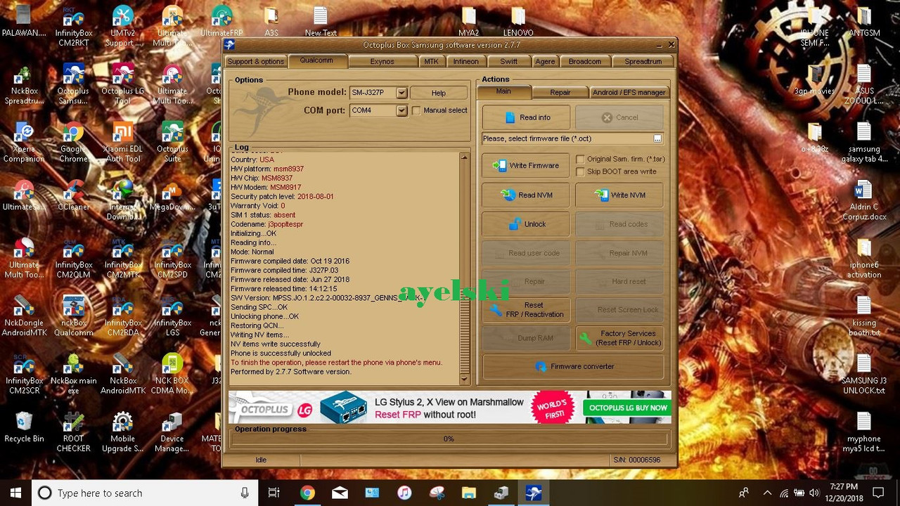This screenshot has width=900, height=506.
Task: Expand the COM port dropdown
Action: [x=401, y=110]
